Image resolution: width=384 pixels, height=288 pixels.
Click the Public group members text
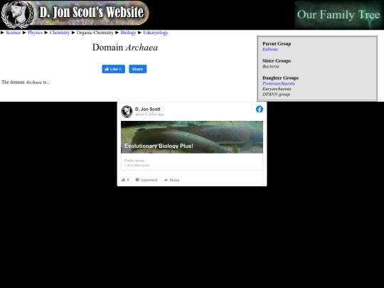[137, 163]
